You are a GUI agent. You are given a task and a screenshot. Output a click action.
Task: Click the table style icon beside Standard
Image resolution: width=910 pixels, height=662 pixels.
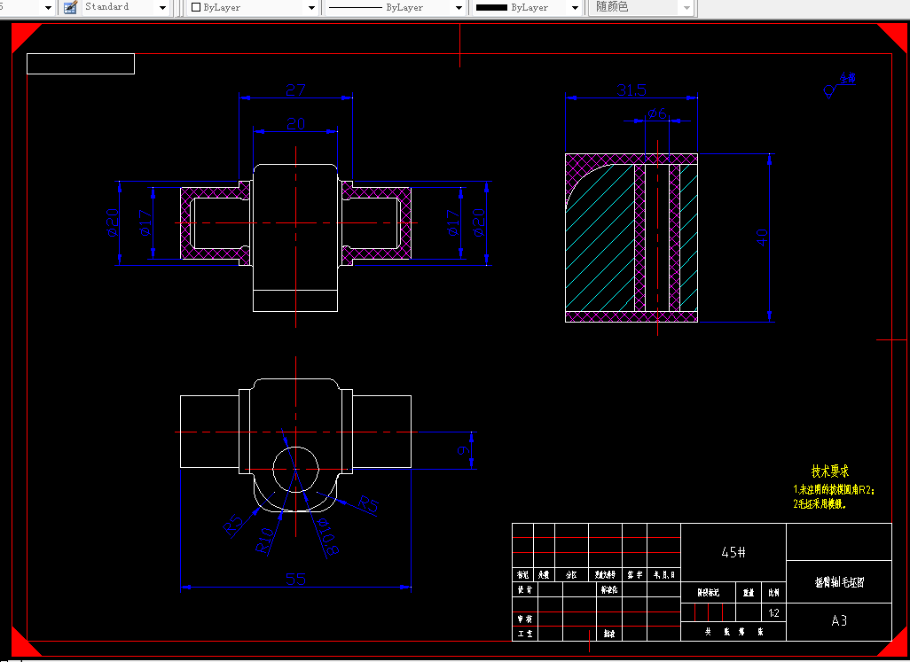click(70, 7)
